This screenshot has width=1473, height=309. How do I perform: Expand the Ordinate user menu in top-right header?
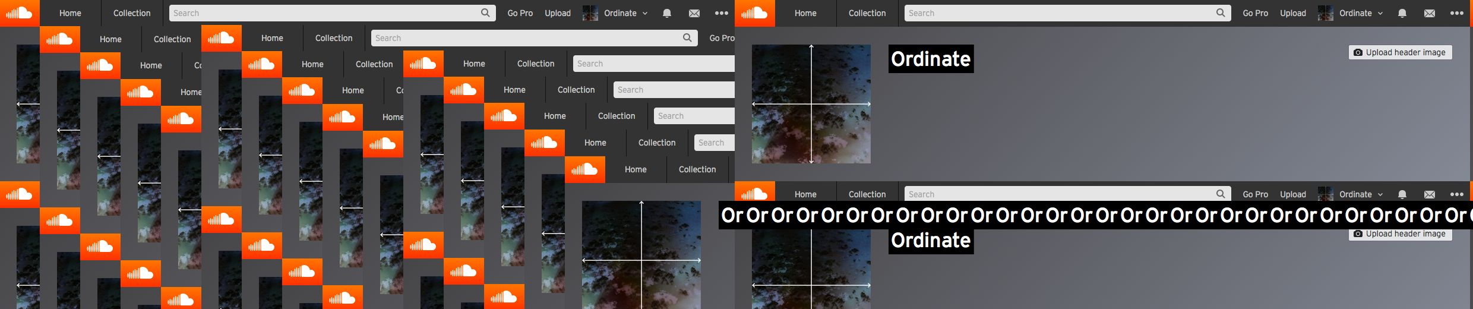[1361, 13]
